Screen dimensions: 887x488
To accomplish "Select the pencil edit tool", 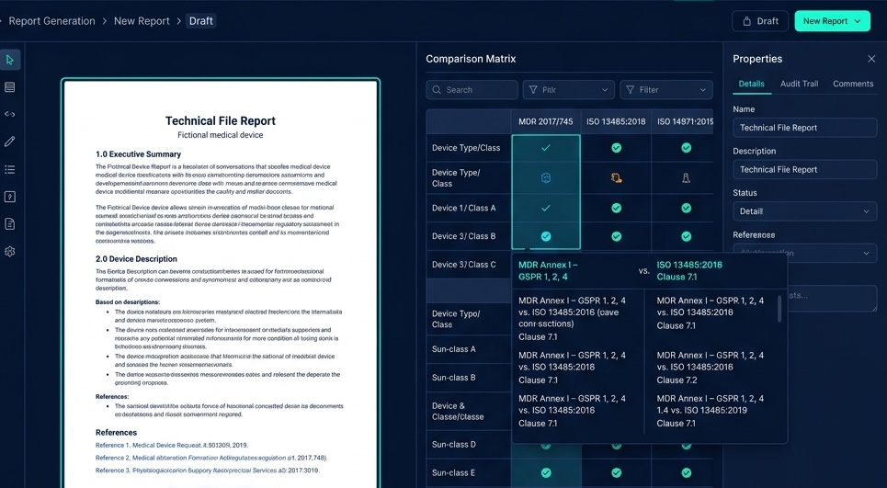I will (9, 142).
